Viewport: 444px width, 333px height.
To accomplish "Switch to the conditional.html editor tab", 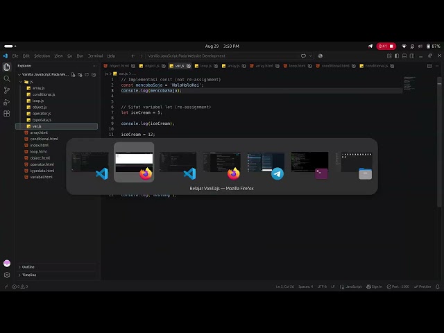I will coord(335,66).
